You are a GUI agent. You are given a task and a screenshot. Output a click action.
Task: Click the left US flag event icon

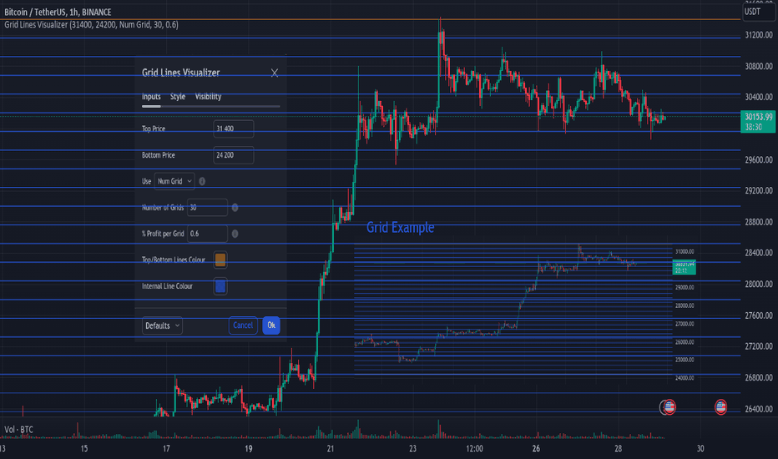point(669,407)
